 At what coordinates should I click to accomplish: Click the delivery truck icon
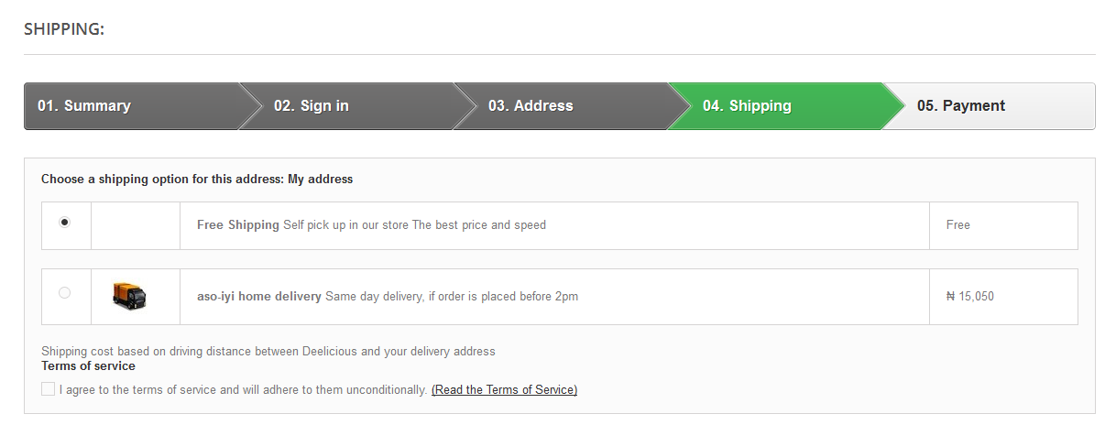coord(129,295)
